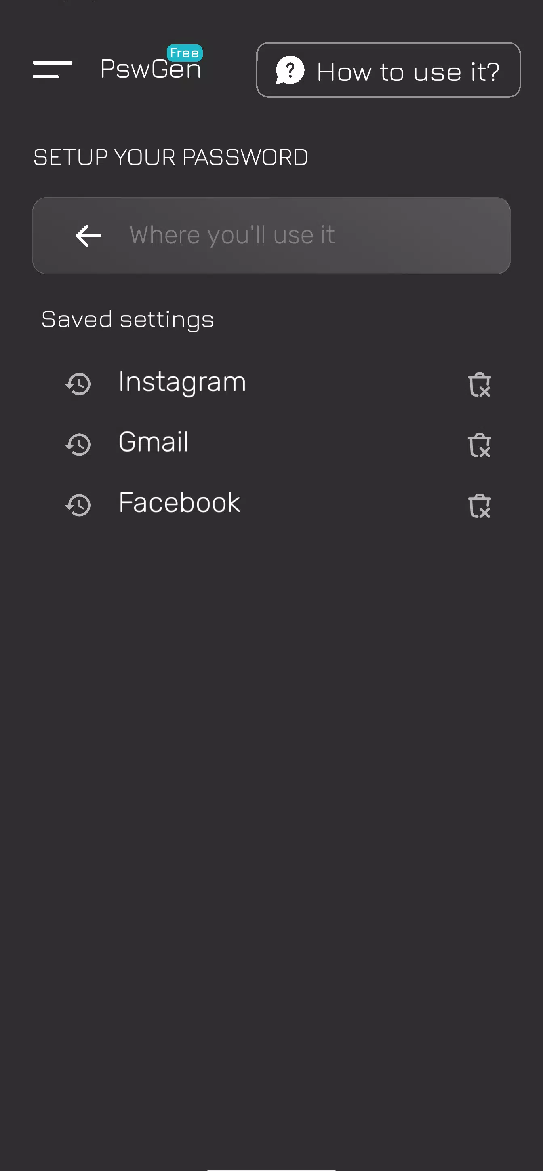Select Facebook from saved settings
This screenshot has height=1171, width=543.
coord(179,503)
